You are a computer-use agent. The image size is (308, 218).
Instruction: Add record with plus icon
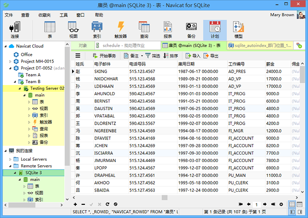pos(75,204)
